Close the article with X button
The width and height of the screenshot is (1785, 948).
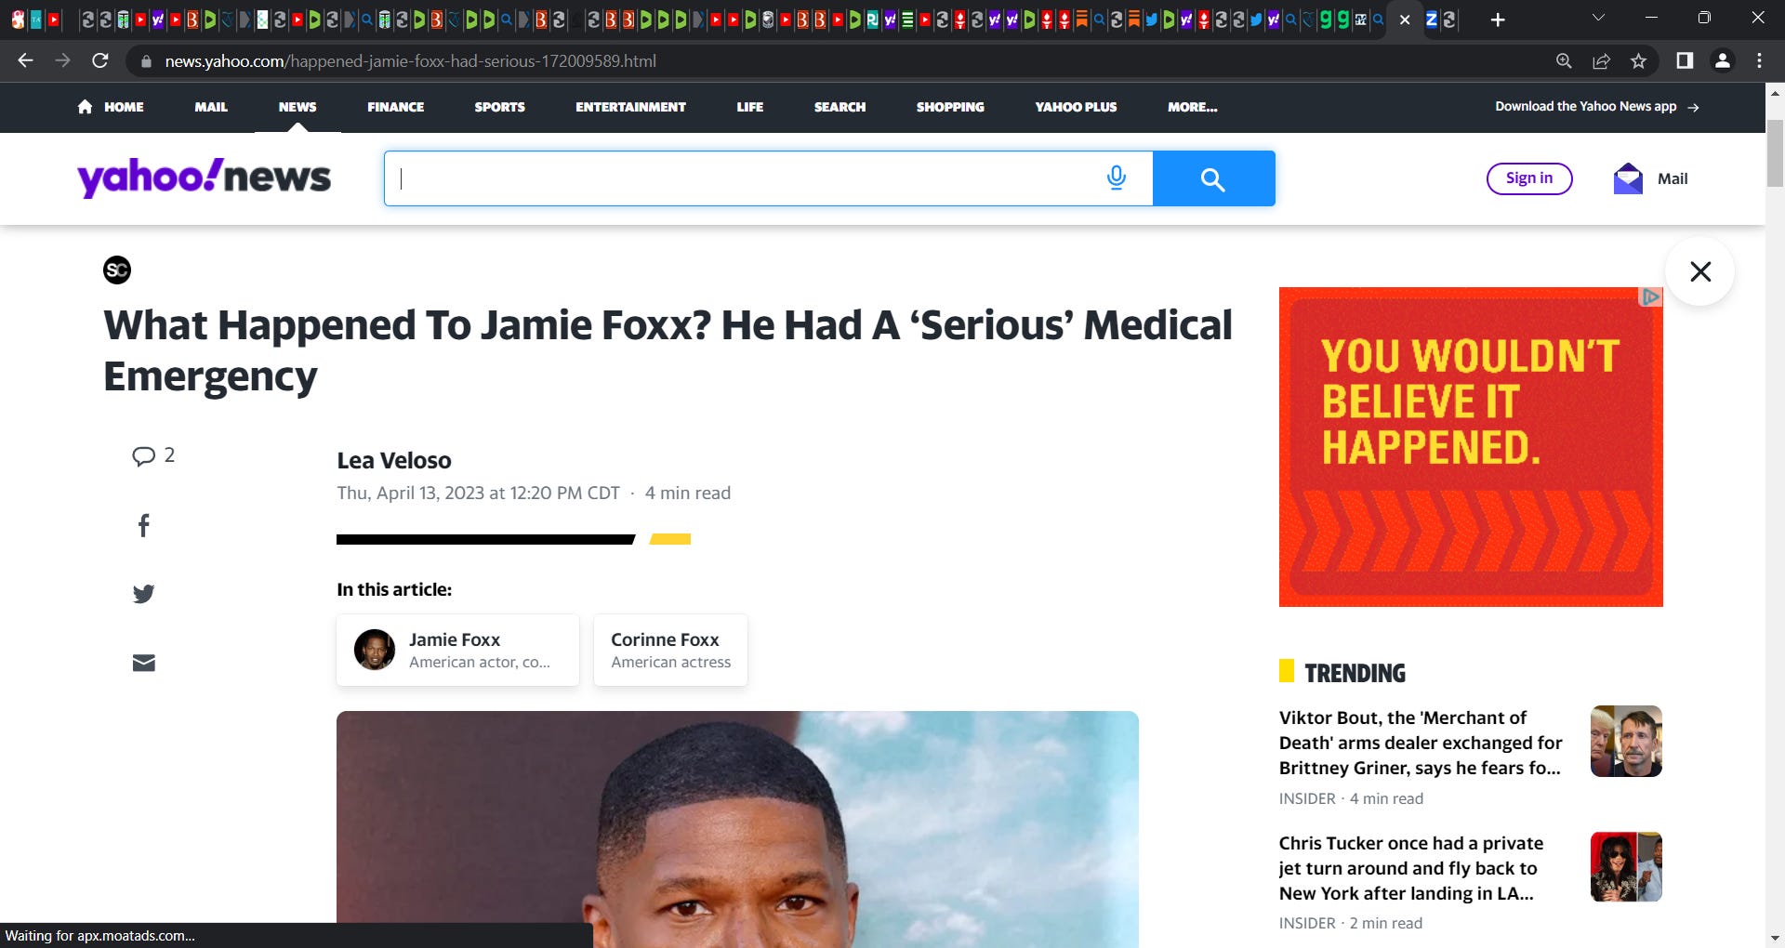pos(1699,271)
